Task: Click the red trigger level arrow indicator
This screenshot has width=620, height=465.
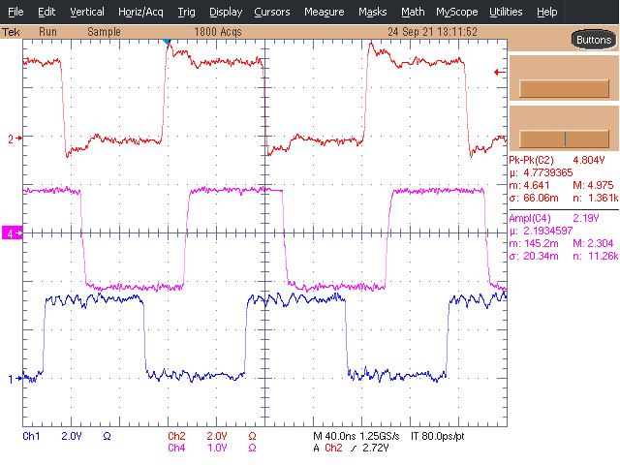Action: click(x=500, y=72)
